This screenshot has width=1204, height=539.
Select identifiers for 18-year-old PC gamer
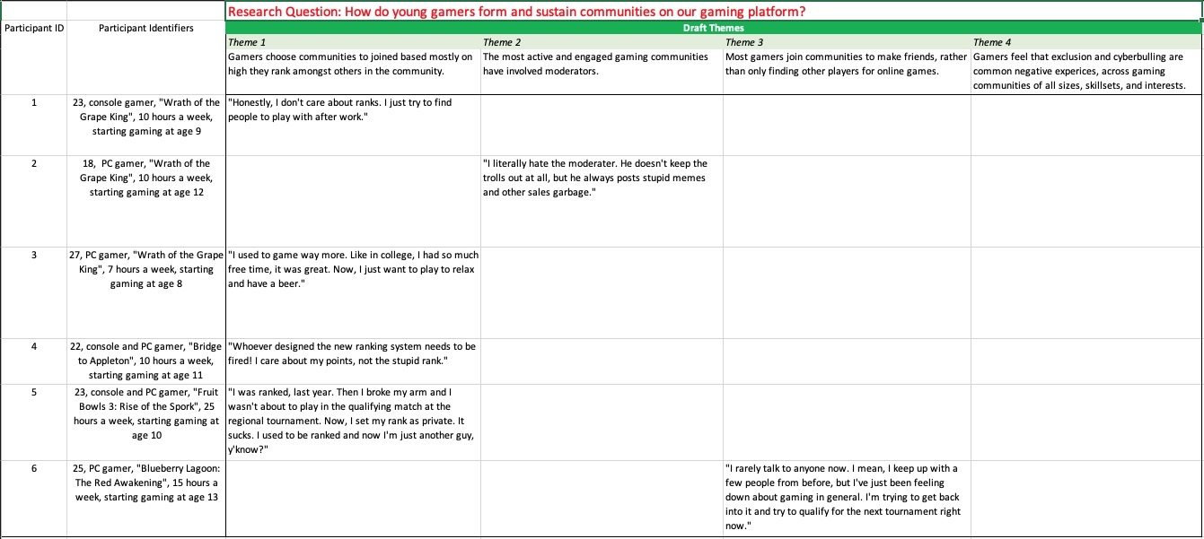(x=146, y=201)
